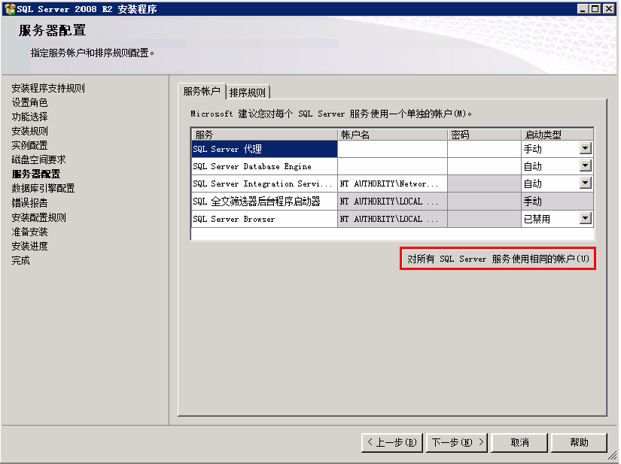The height and width of the screenshot is (464, 621).
Task: Click account name field for SQL Server Database Engine
Action: coord(392,166)
